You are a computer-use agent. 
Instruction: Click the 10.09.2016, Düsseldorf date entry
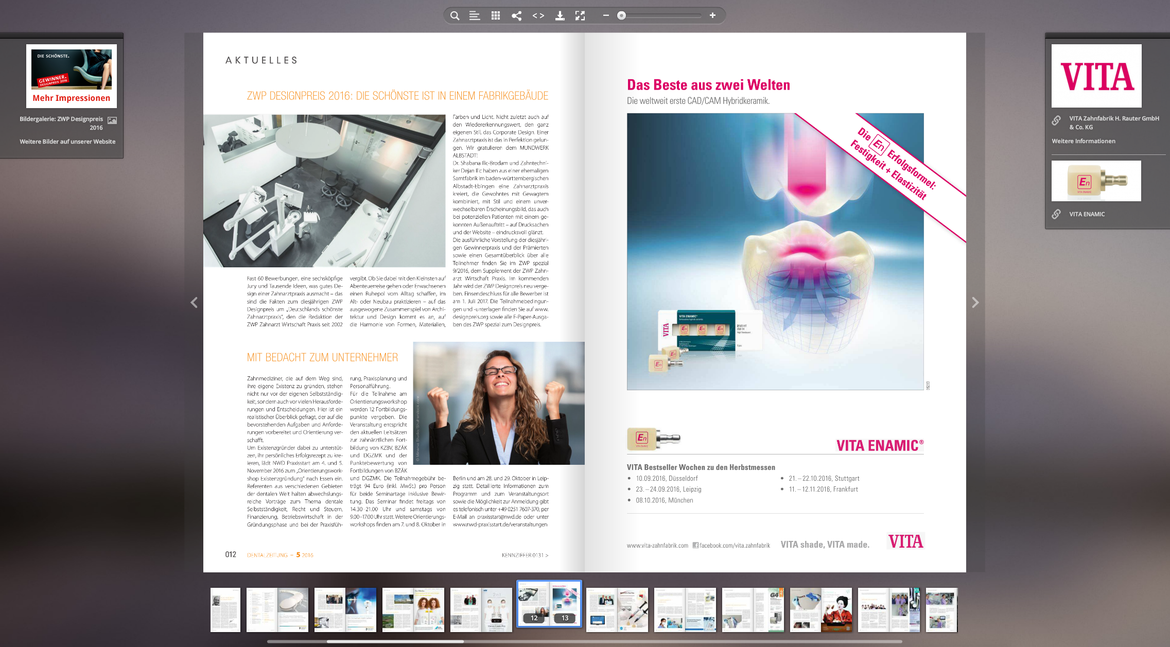click(667, 478)
